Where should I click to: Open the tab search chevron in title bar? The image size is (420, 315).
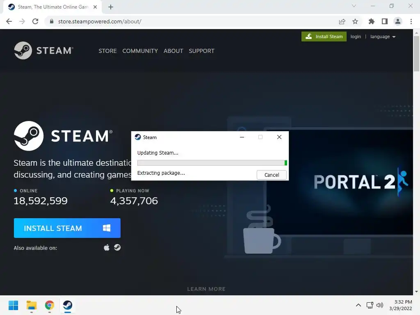354,6
